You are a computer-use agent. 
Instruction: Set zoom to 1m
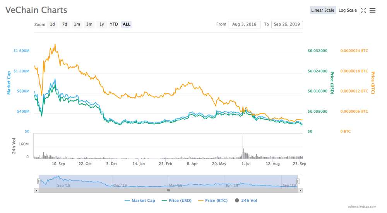click(77, 24)
